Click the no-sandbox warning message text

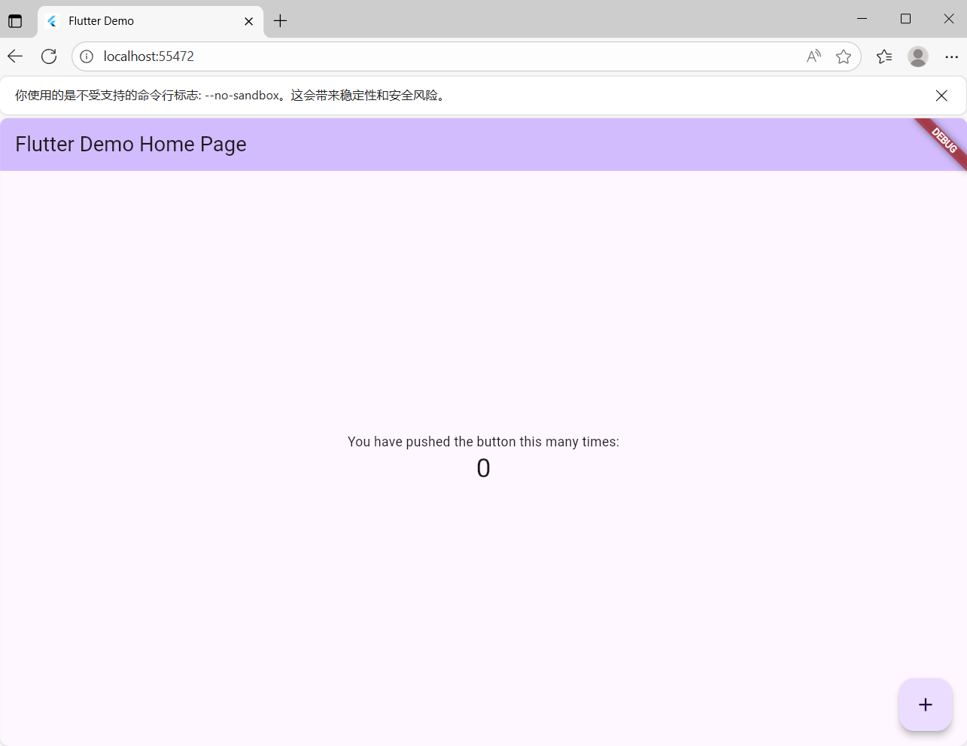232,96
